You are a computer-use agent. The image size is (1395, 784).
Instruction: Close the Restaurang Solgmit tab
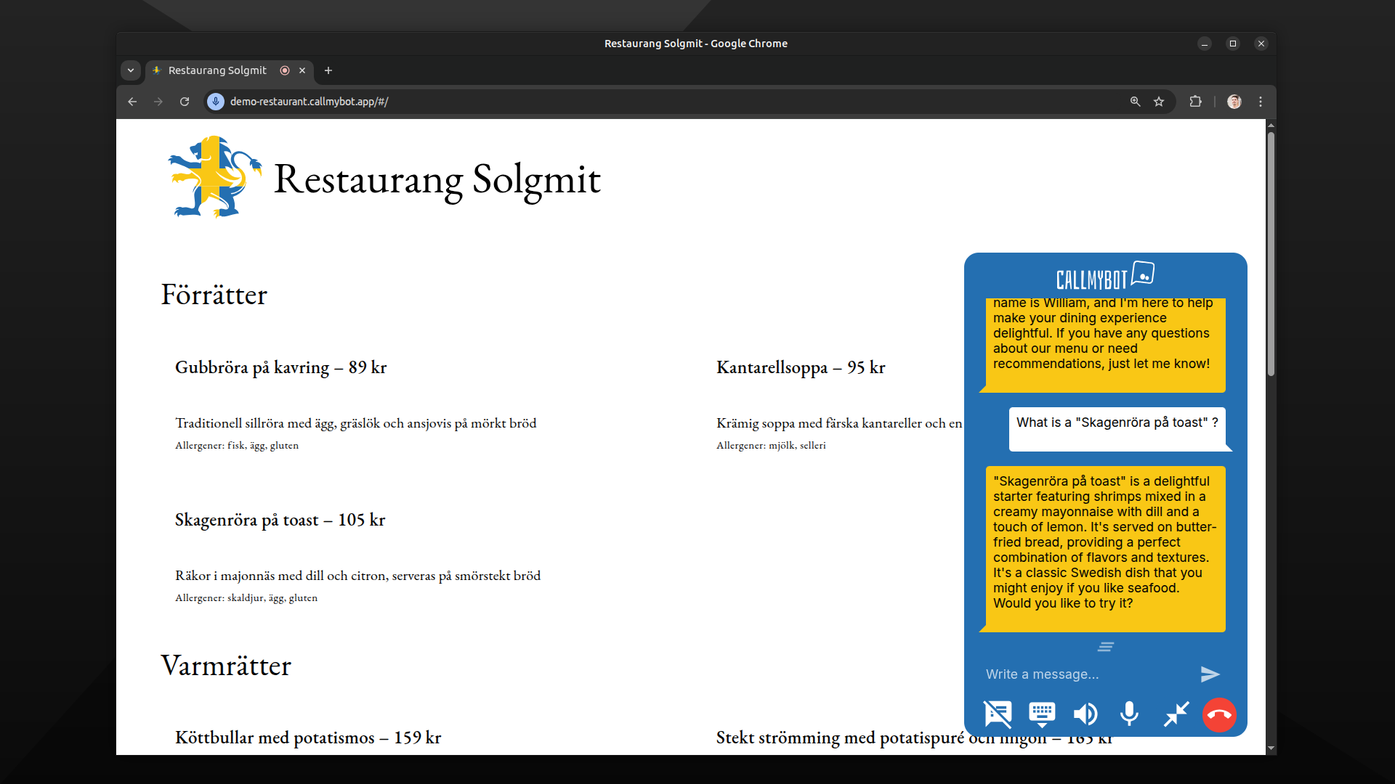click(x=302, y=70)
